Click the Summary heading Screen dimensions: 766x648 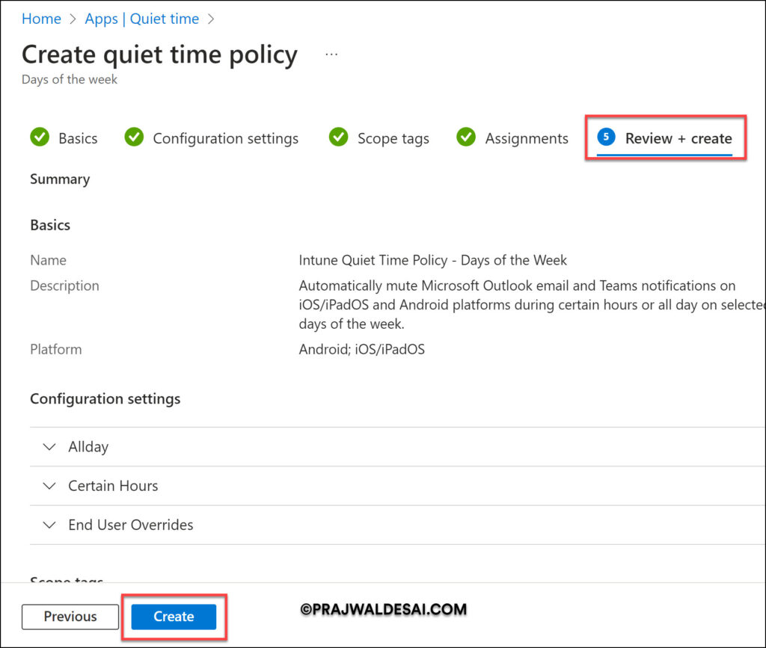pyautogui.click(x=60, y=179)
